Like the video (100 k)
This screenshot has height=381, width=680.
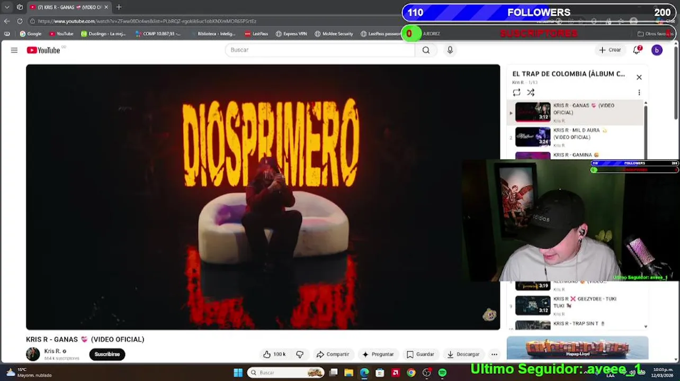click(x=274, y=354)
